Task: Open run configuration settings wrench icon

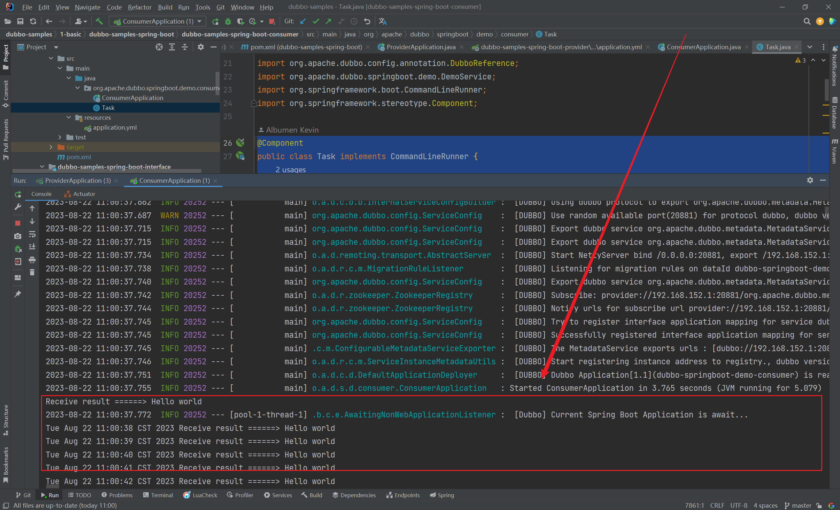Action: [18, 207]
